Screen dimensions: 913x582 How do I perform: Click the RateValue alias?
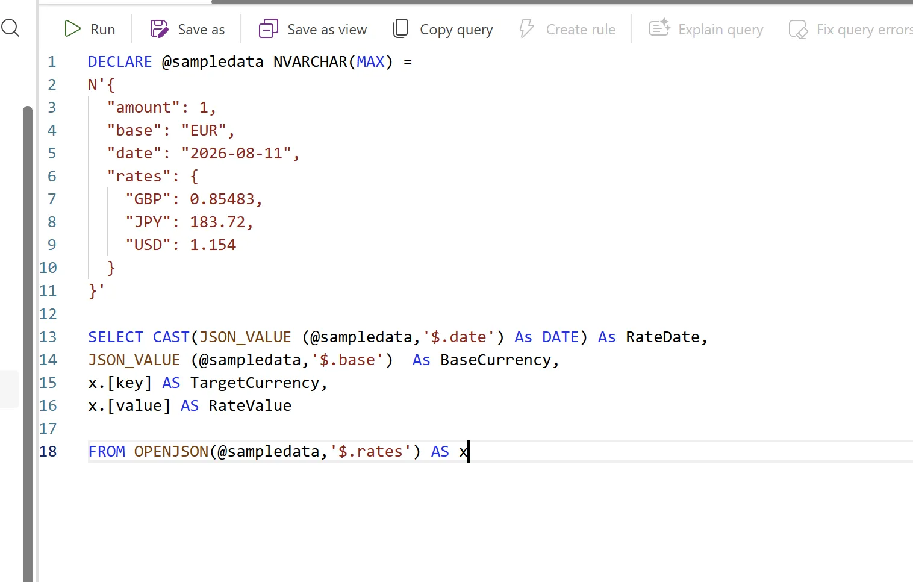[250, 406]
